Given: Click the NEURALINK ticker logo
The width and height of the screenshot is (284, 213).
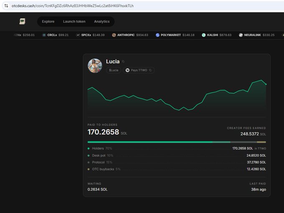Looking at the screenshot, I should click(x=241, y=35).
